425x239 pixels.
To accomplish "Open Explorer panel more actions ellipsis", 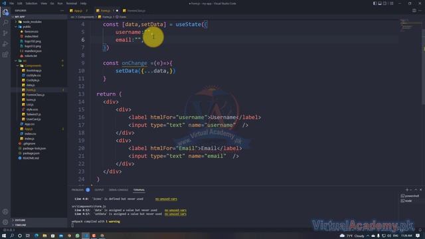I will 62,11.
